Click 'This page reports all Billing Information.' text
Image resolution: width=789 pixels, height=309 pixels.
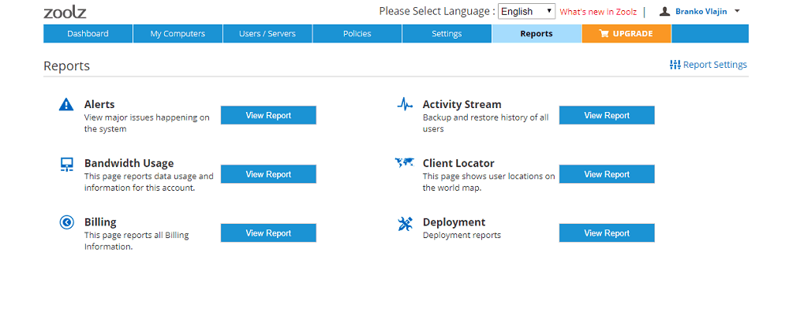(136, 241)
